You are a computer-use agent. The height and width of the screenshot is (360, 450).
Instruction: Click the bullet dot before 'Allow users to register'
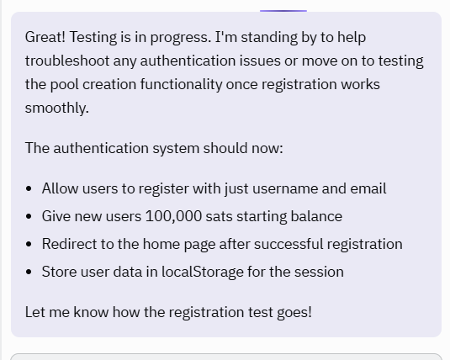(x=29, y=188)
